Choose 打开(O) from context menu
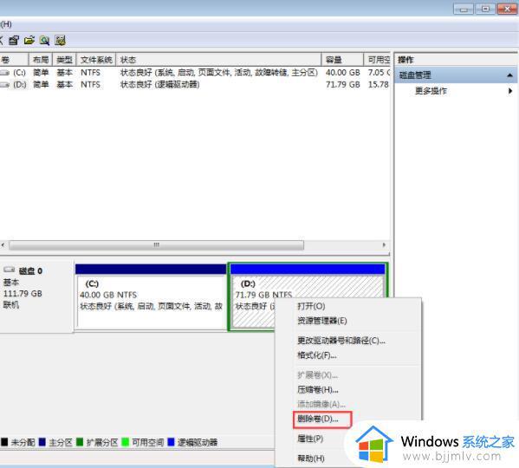Viewport: 519px width, 468px height. coord(311,306)
